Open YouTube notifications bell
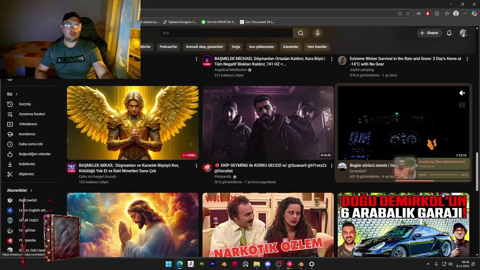This screenshot has height=270, width=480. (449, 33)
